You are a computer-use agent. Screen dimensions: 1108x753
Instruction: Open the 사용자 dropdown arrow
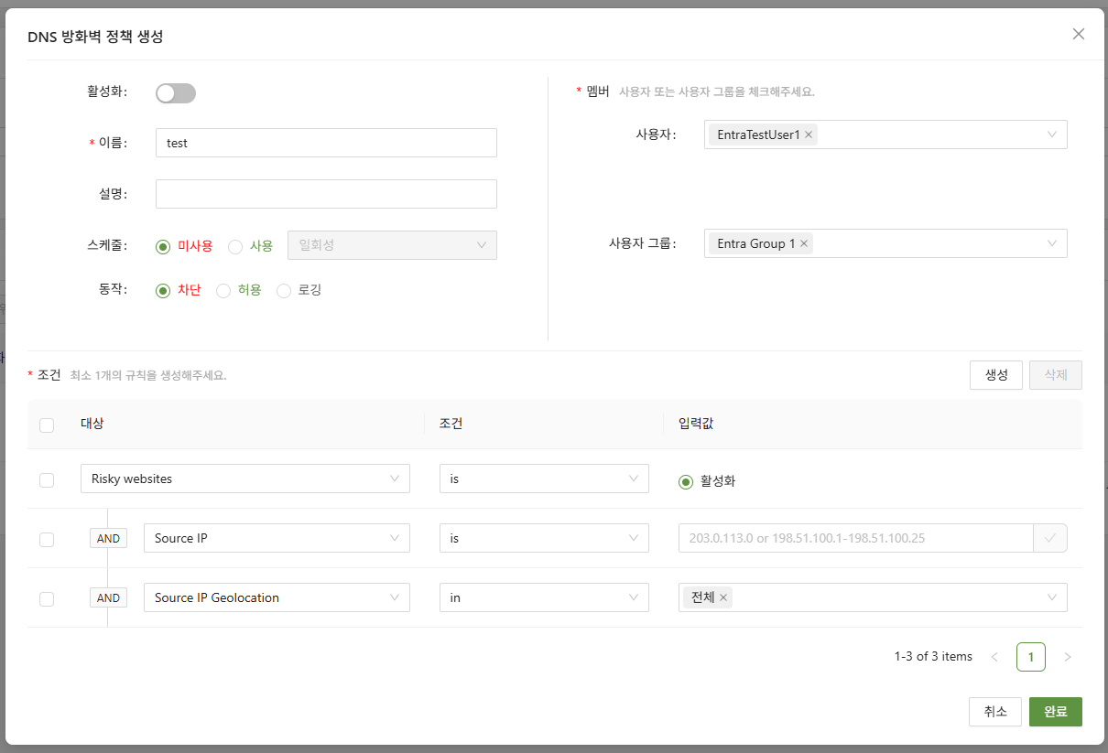pos(1052,135)
